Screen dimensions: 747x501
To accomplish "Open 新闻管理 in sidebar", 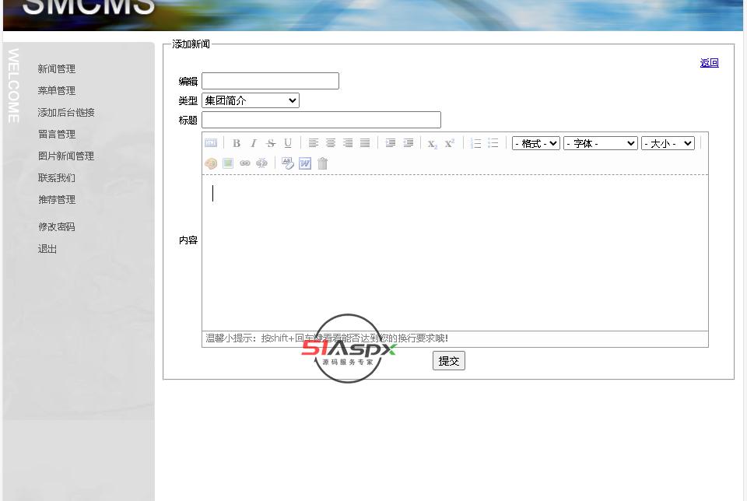I will (57, 69).
